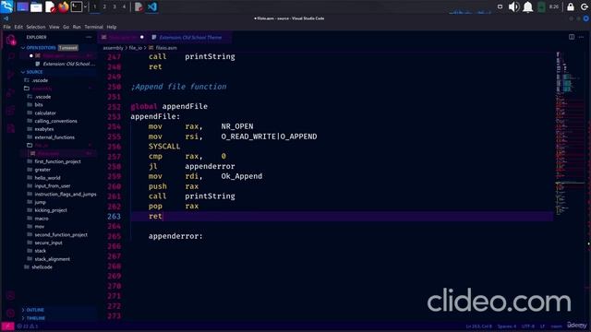Switch to workspace 2
591x332 pixels.
pos(104,6)
